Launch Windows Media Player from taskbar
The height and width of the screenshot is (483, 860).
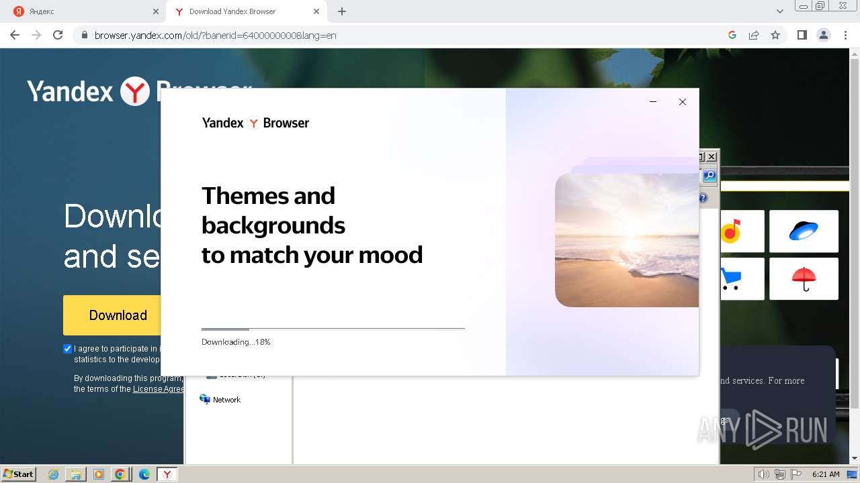tap(98, 474)
